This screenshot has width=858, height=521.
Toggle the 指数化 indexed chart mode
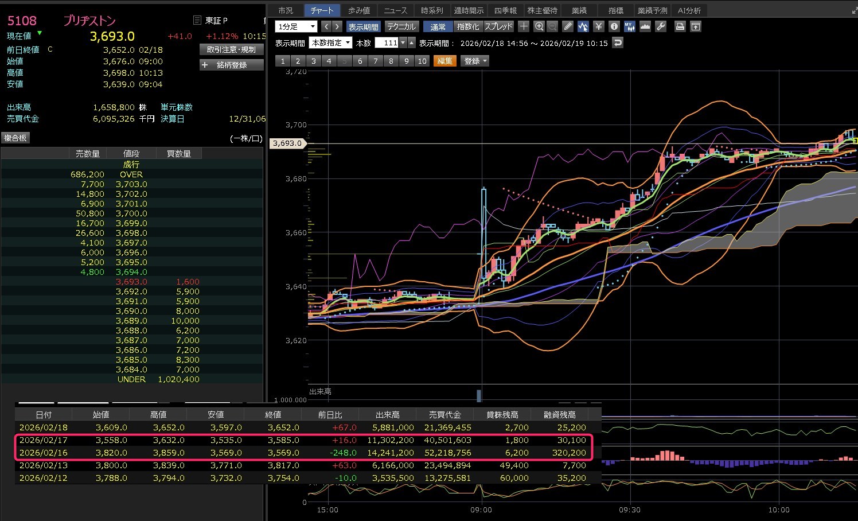coord(468,27)
